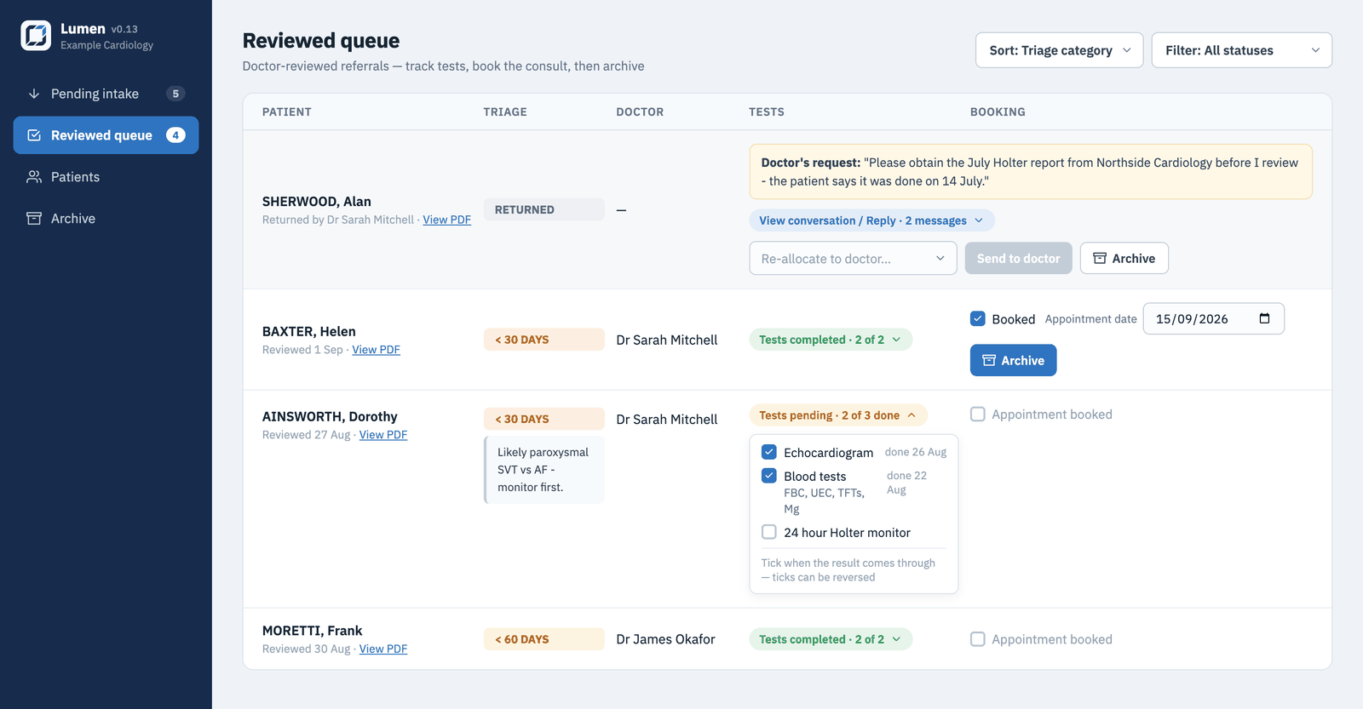Click the TRIAGE column header

[x=505, y=111]
